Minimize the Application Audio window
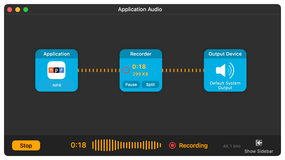Image resolution: width=285 pixels, height=160 pixels. (x=18, y=10)
